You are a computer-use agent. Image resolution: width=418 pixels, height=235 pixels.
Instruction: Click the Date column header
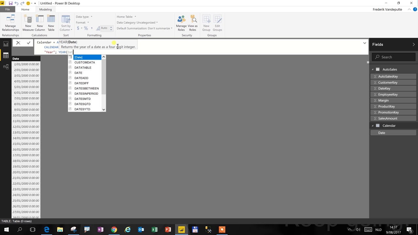pyautogui.click(x=26, y=59)
